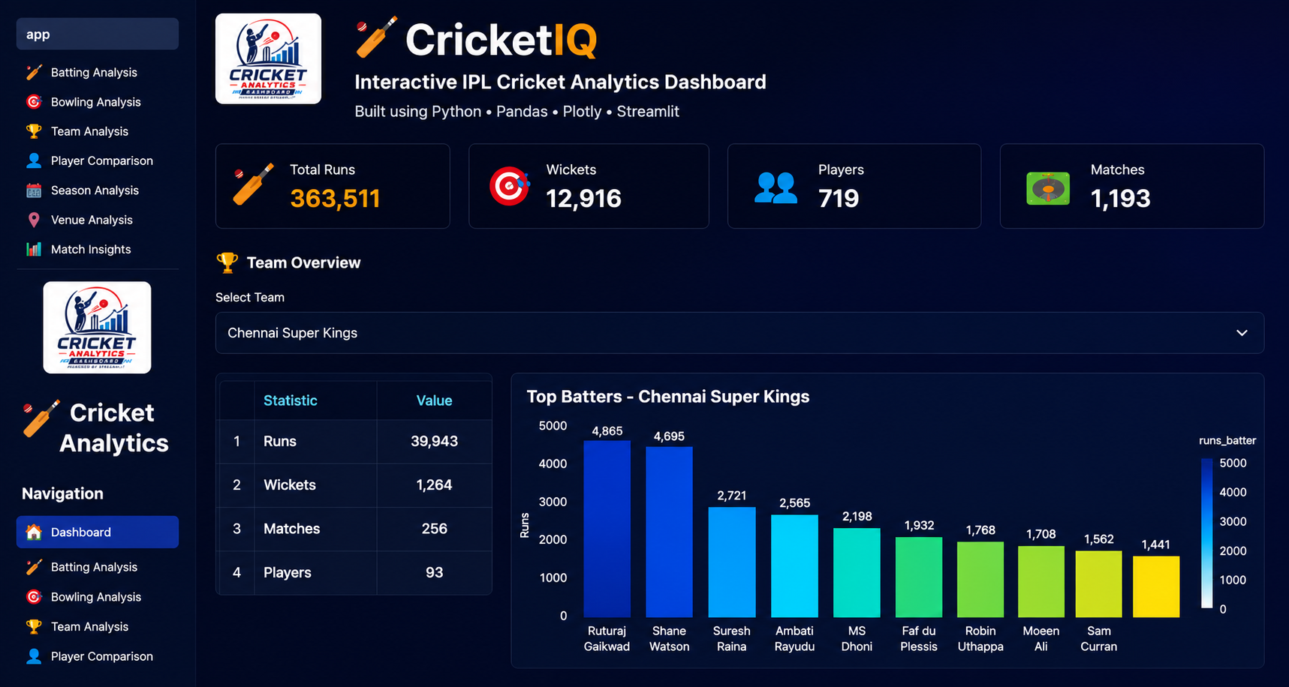The image size is (1289, 687).
Task: Open the app page in the sidebar
Action: [98, 34]
